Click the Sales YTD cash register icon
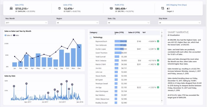 11,9
